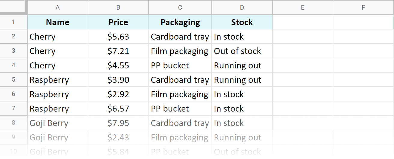394x159 pixels.
Task: Select column E header
Action: [x=303, y=7]
